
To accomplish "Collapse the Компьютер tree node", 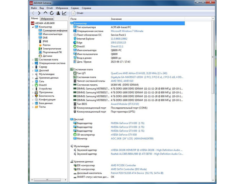I will click(x=33, y=27).
